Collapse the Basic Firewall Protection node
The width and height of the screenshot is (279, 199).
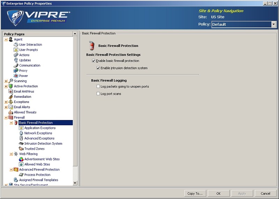click(11, 123)
